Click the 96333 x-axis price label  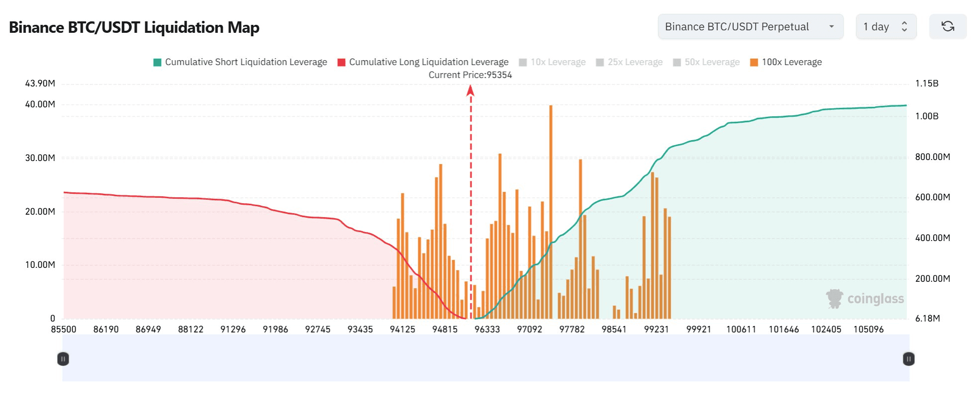pos(487,329)
